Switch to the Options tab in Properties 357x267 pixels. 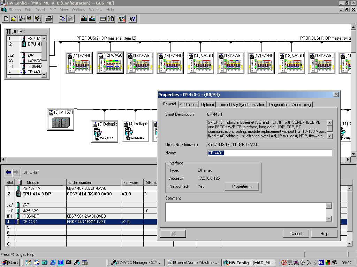click(x=207, y=105)
